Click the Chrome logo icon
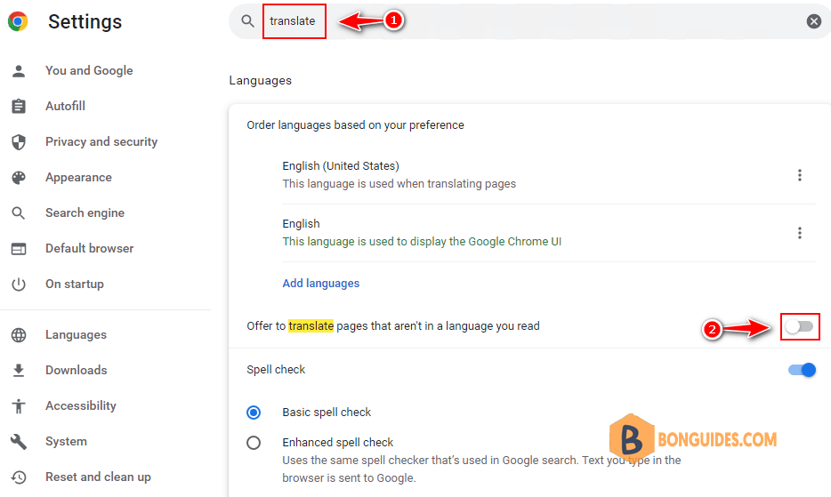 pyautogui.click(x=18, y=21)
